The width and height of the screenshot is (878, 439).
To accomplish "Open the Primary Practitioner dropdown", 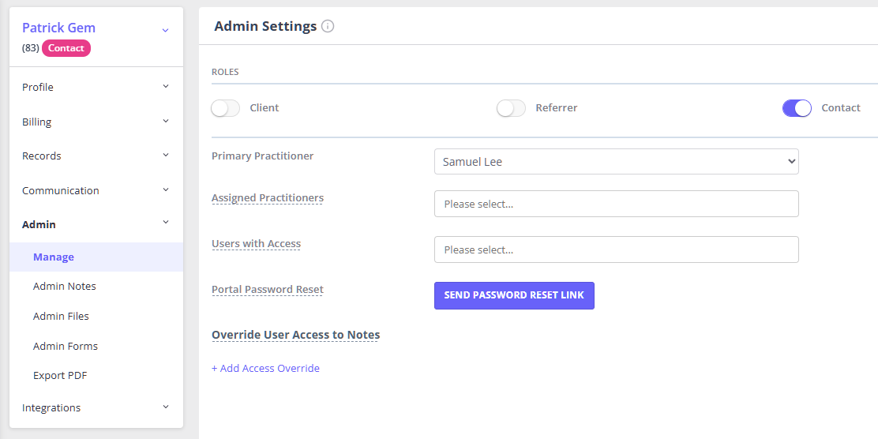I will [x=617, y=161].
